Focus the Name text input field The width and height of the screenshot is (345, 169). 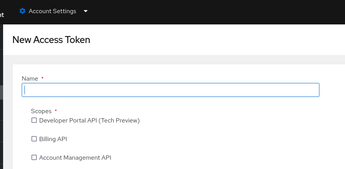[x=171, y=90]
